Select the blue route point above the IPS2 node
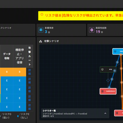Viewport: 123px width, 123px height. click(x=117, y=62)
